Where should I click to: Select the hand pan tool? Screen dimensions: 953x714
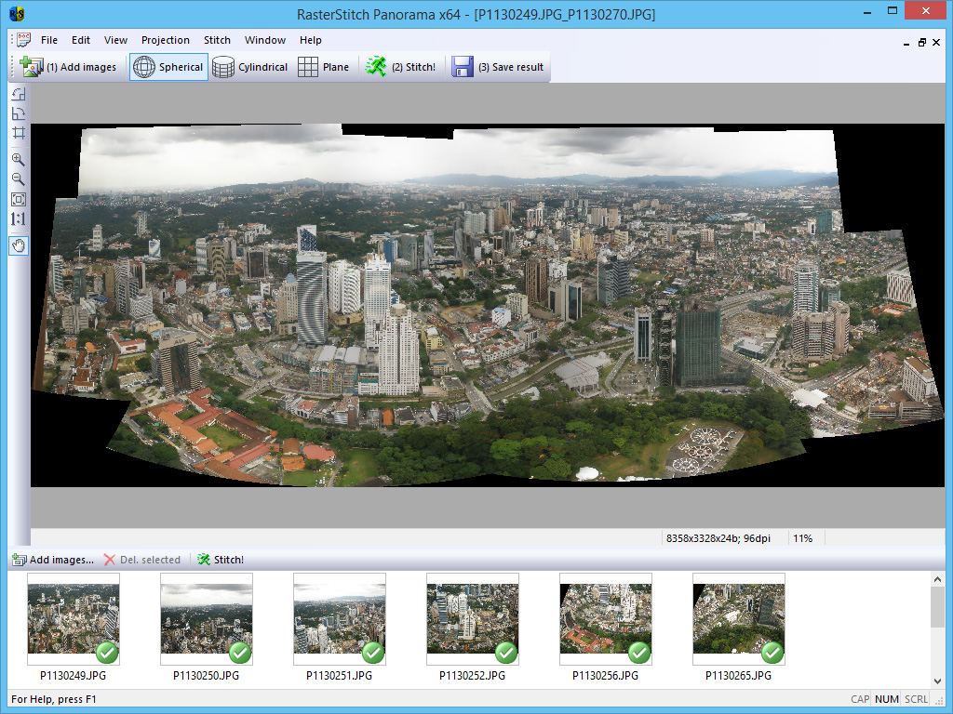pos(18,245)
